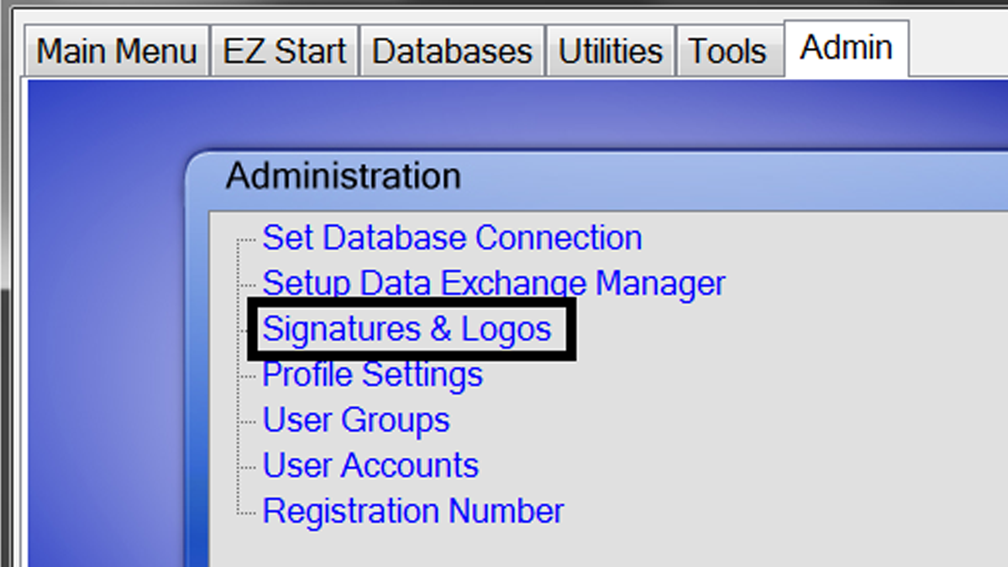This screenshot has width=1008, height=567.
Task: Click Registration Number at the list bottom
Action: tap(412, 510)
